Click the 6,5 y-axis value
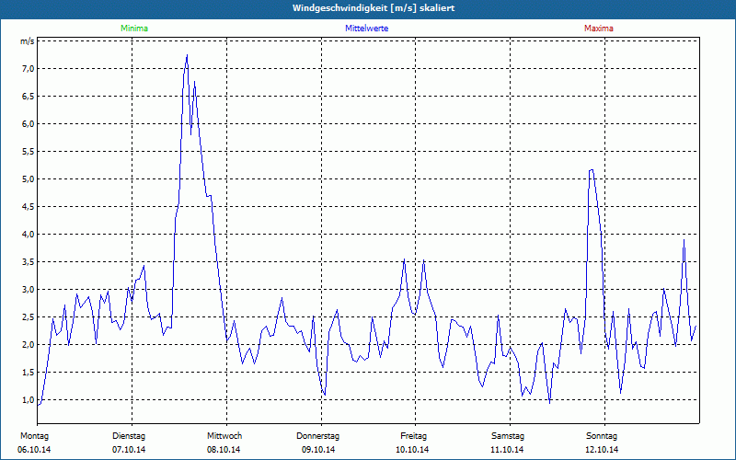This screenshot has width=736, height=460. 29,97
